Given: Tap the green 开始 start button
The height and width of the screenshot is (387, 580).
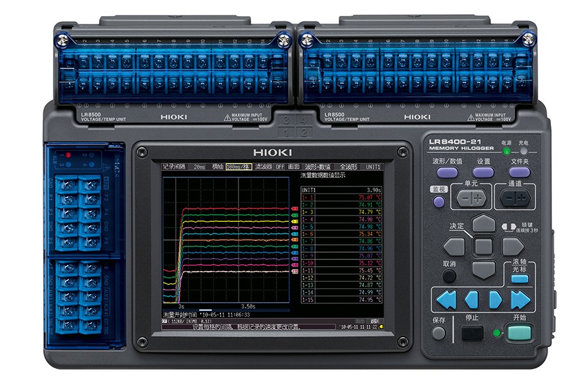Looking at the screenshot, I should click(519, 333).
